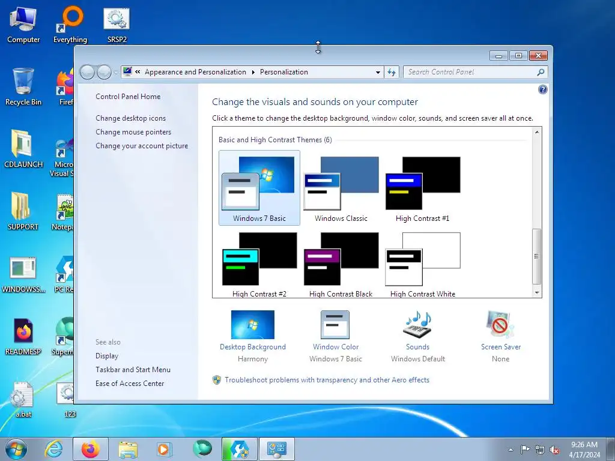Open Windows Media Player taskbar icon

click(164, 449)
